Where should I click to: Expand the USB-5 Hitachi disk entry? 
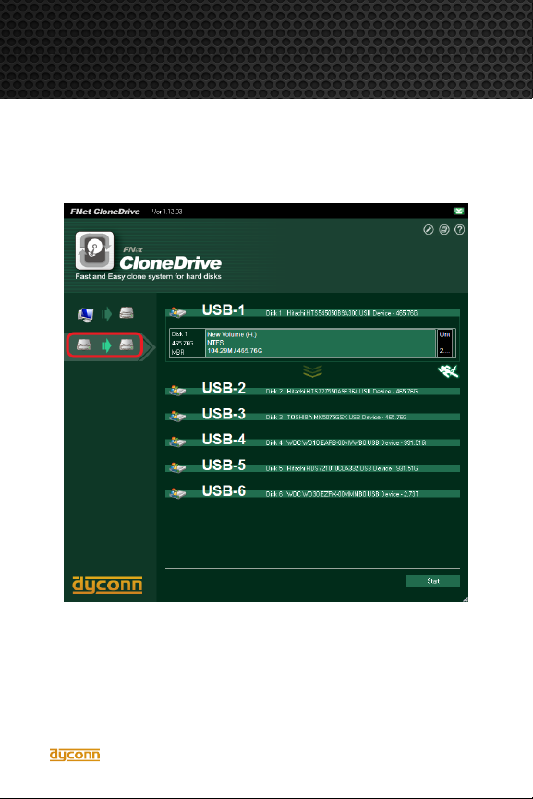pyautogui.click(x=312, y=467)
